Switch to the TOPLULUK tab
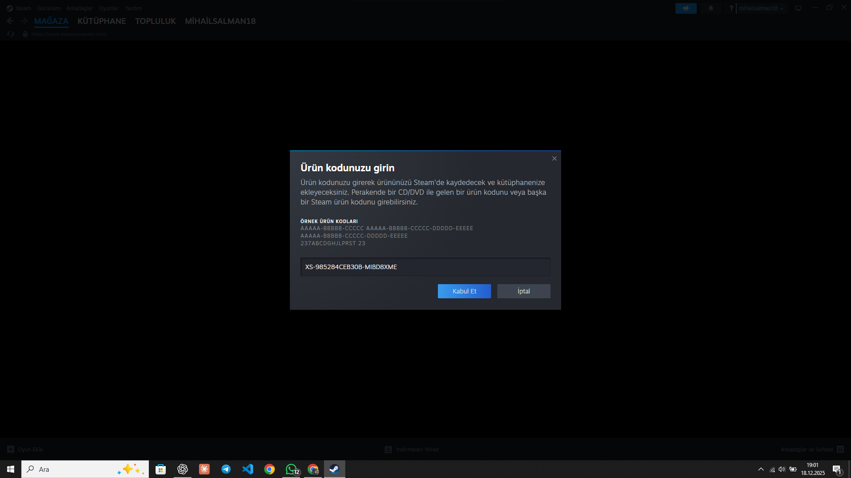This screenshot has height=478, width=851. pyautogui.click(x=156, y=21)
